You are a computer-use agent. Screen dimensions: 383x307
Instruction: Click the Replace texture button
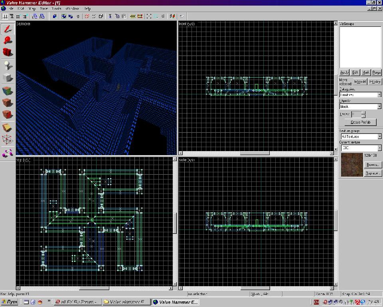tap(373, 173)
